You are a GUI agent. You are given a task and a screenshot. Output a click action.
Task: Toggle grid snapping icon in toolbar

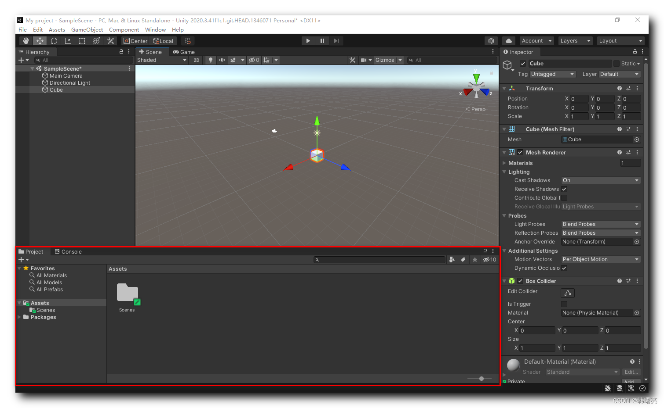[x=188, y=41]
